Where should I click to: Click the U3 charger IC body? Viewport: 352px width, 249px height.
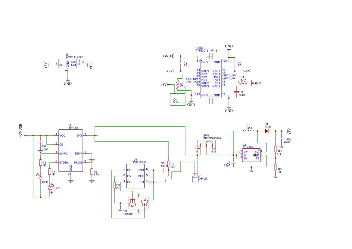tap(71, 151)
